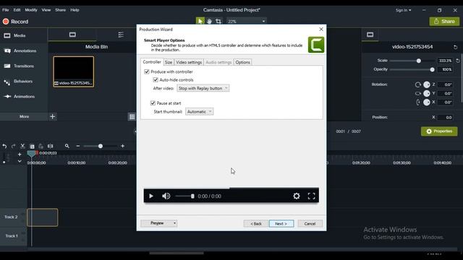Viewport: 463px width, 260px height.
Task: Select the video-152175345 clip thumbnail
Action: pyautogui.click(x=74, y=71)
